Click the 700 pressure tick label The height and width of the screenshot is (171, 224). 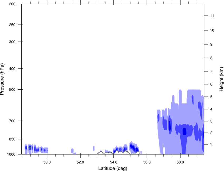(x=12, y=121)
